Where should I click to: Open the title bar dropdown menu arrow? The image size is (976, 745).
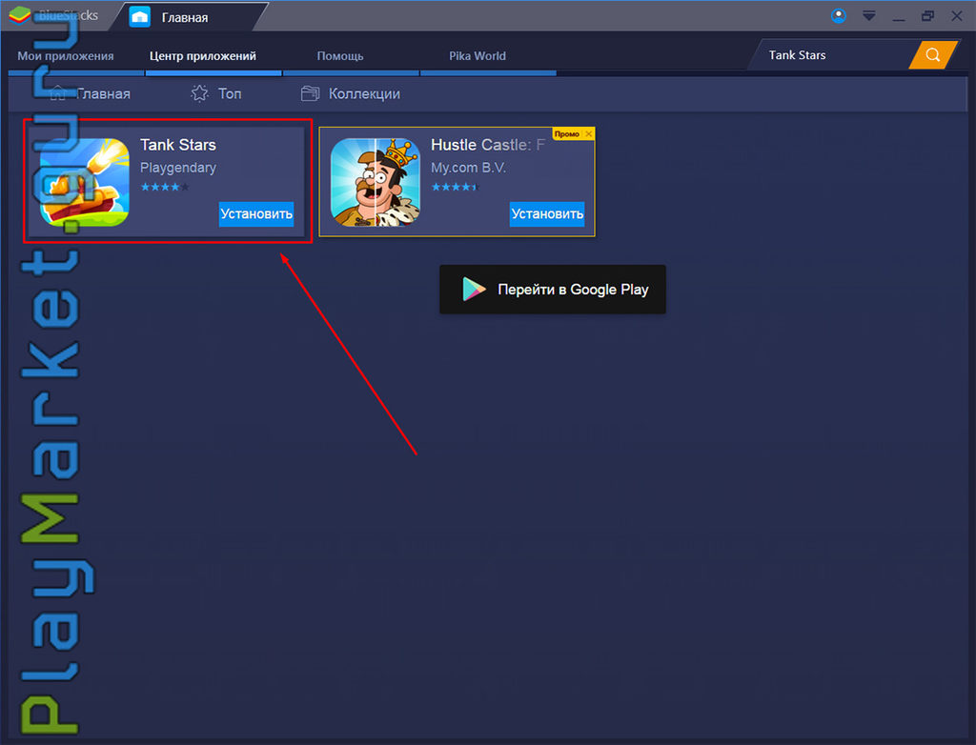click(x=869, y=16)
